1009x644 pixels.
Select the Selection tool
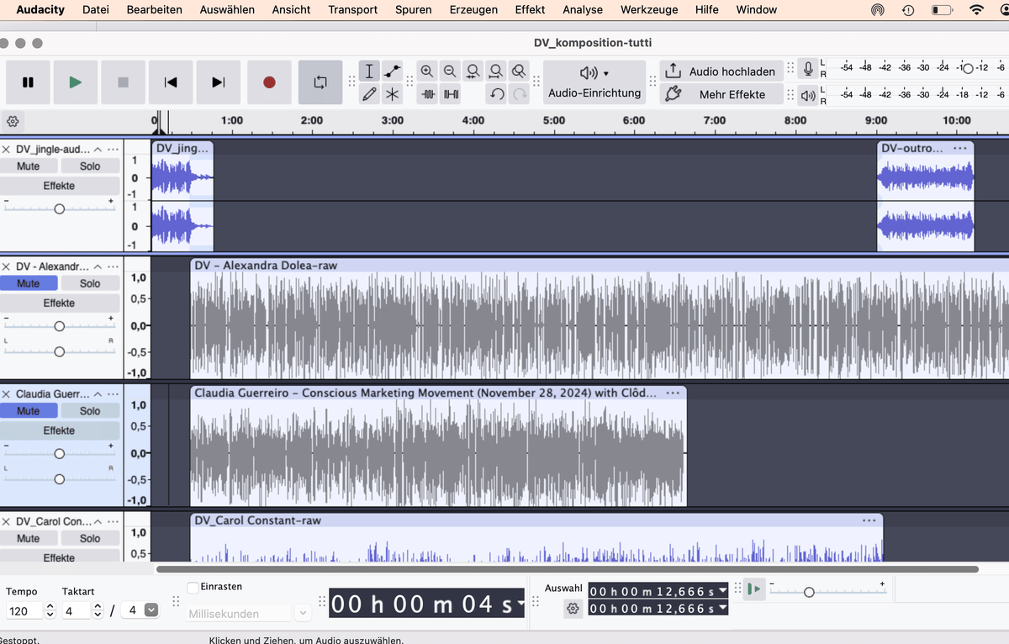click(369, 71)
